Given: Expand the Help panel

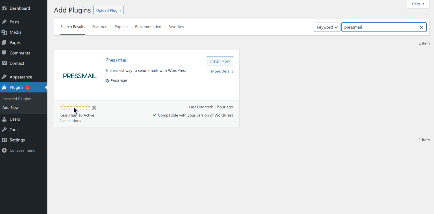Looking at the screenshot, I should click(x=418, y=4).
